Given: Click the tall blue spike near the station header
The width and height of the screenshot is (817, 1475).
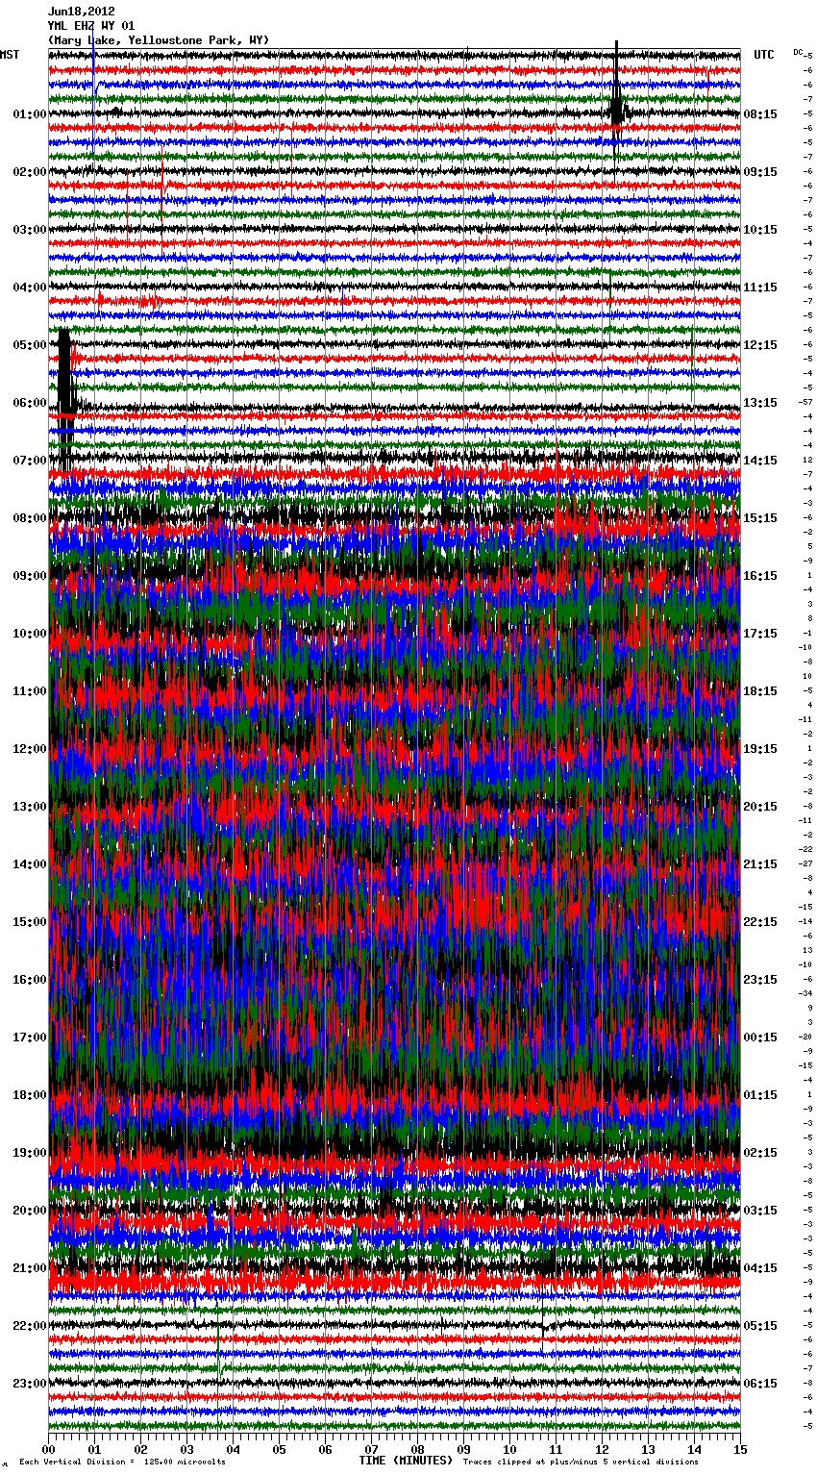Looking at the screenshot, I should pyautogui.click(x=93, y=91).
